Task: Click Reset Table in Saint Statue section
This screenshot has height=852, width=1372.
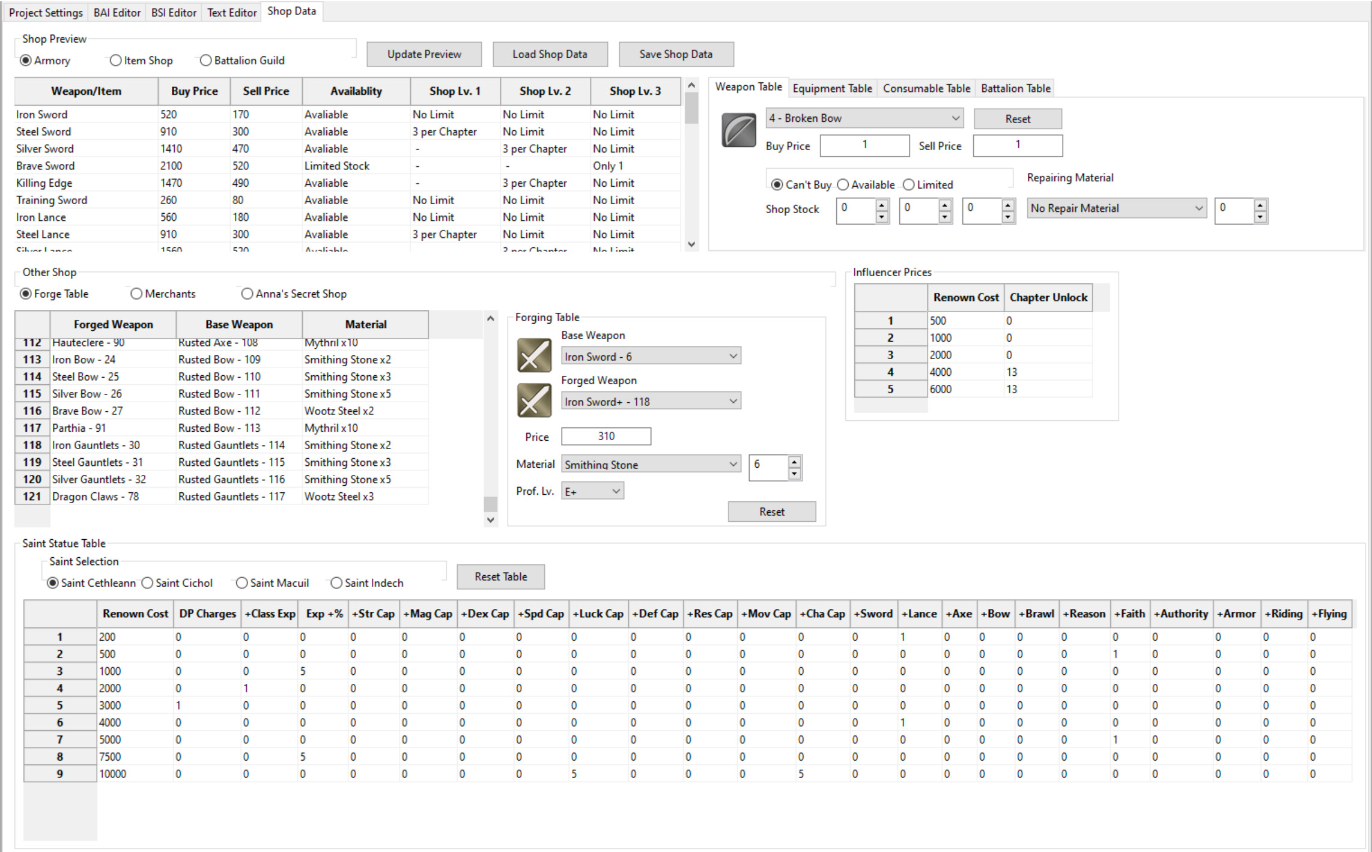Action: 500,576
